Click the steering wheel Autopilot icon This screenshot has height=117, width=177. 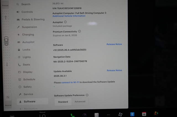tap(19, 42)
